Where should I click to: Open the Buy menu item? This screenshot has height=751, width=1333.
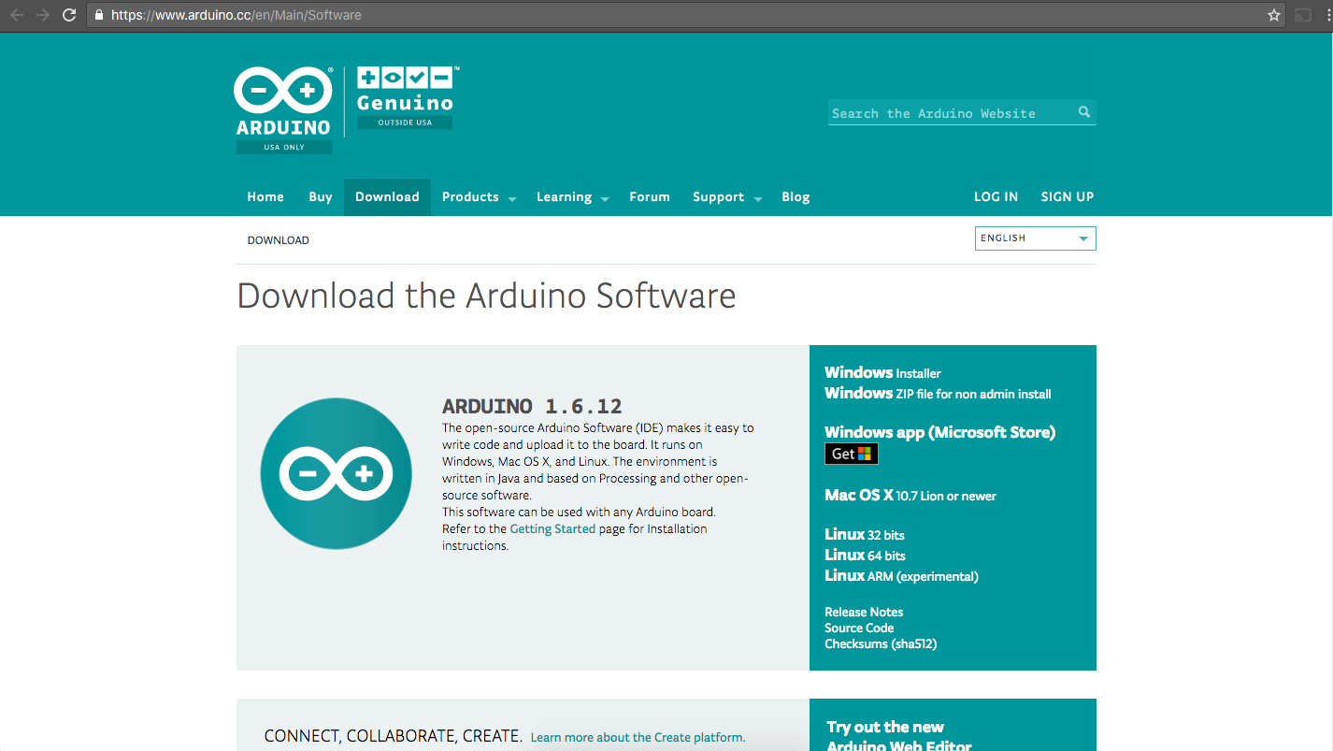click(321, 197)
